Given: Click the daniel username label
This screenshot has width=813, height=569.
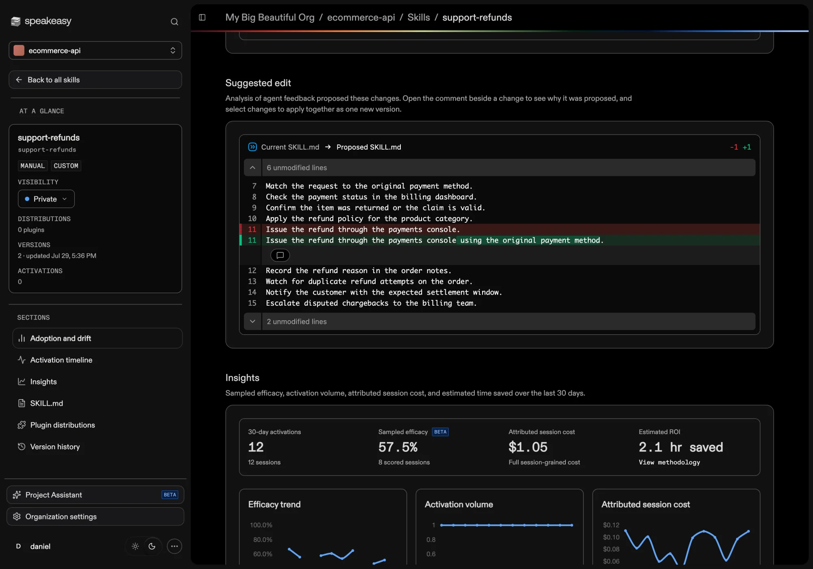Looking at the screenshot, I should pos(40,546).
